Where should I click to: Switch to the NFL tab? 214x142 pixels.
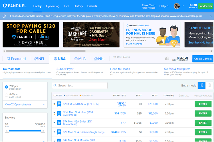tap(40, 59)
